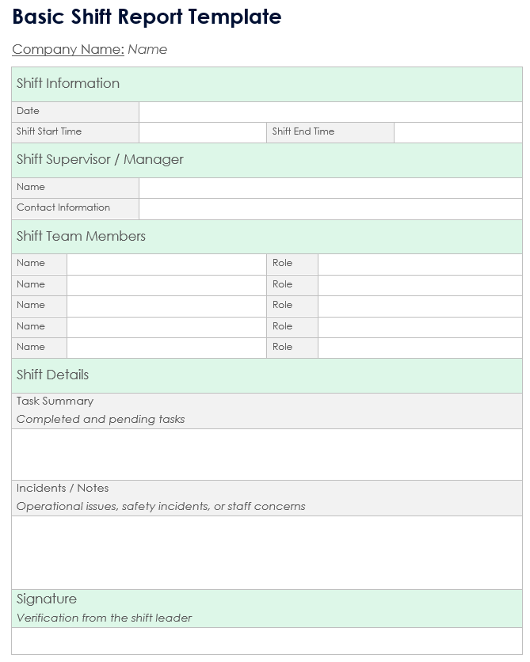Viewport: 530px width, 662px height.
Task: Click the fifth team member Role cell
Action: tap(419, 348)
